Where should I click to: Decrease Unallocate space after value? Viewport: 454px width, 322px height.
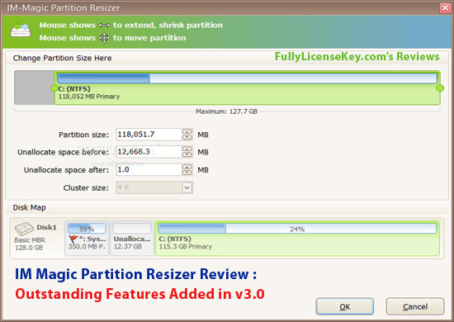[187, 173]
